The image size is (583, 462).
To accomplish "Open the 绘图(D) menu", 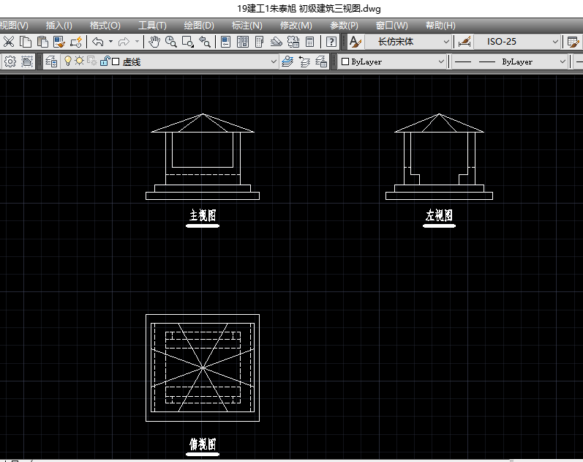I will 198,25.
